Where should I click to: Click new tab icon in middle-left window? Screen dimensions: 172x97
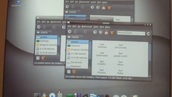pos(39,27)
